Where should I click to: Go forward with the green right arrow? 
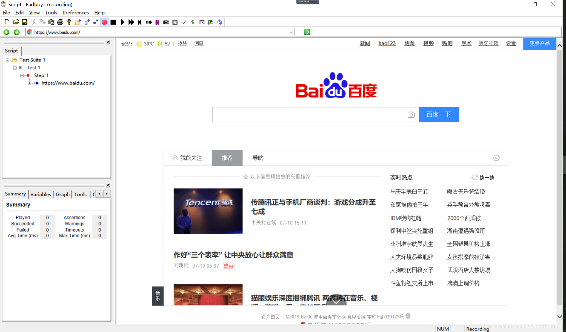(x=17, y=32)
